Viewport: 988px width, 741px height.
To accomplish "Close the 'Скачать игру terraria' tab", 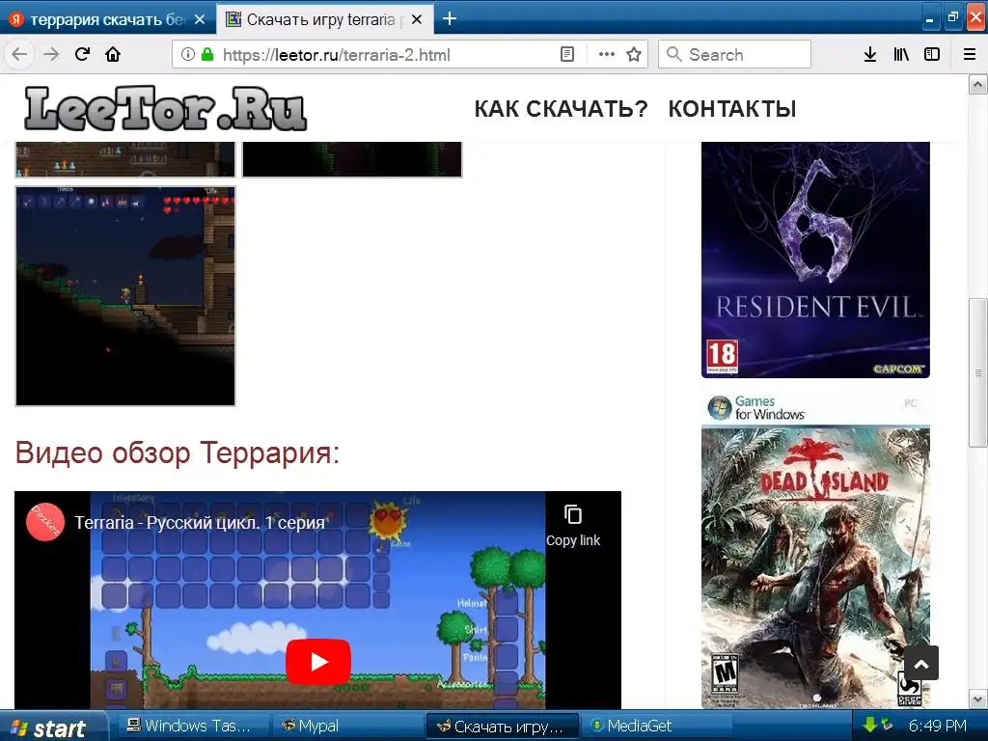I will pos(417,19).
